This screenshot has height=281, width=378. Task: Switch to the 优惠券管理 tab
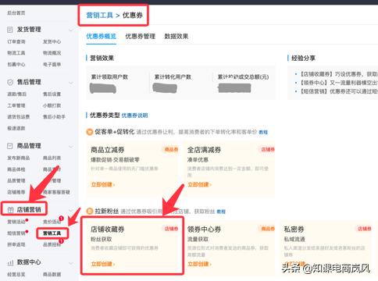click(140, 37)
